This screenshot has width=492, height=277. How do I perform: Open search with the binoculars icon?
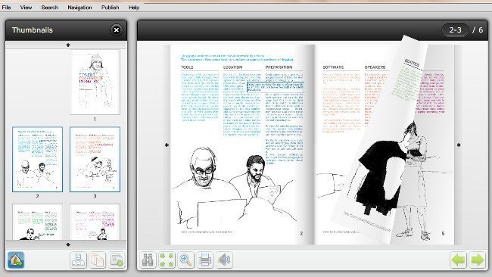(148, 260)
